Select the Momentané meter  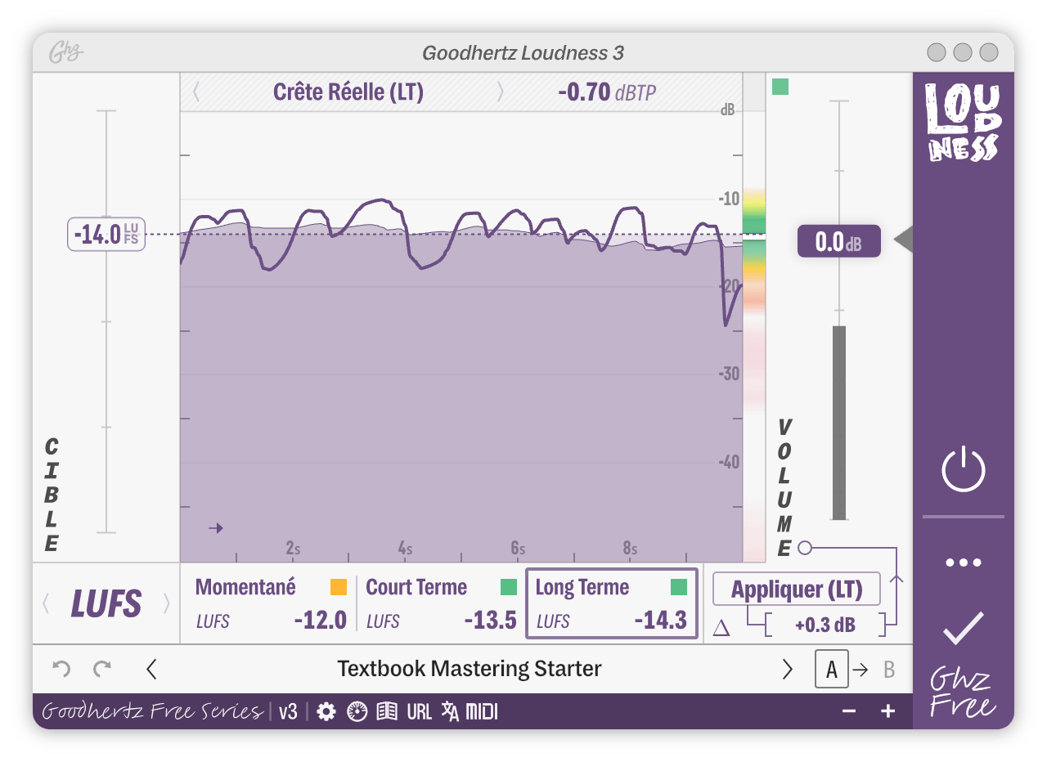pos(271,603)
